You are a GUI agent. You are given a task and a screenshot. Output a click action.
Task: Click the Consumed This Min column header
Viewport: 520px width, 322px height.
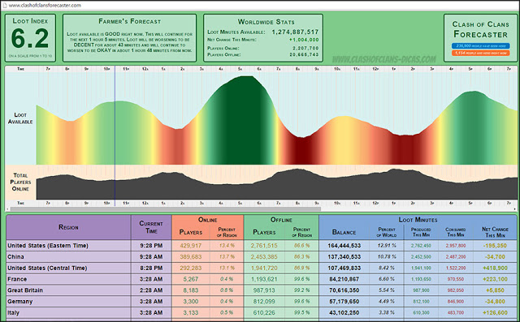click(x=456, y=232)
